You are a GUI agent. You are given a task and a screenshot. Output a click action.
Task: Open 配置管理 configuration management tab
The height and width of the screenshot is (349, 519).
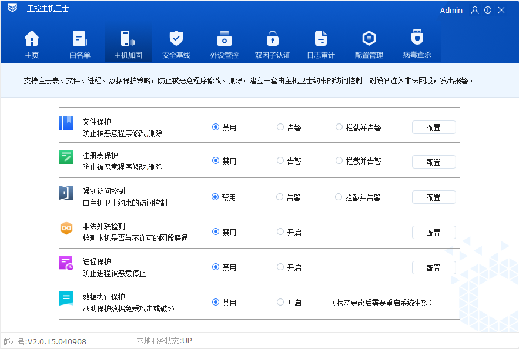coord(369,42)
